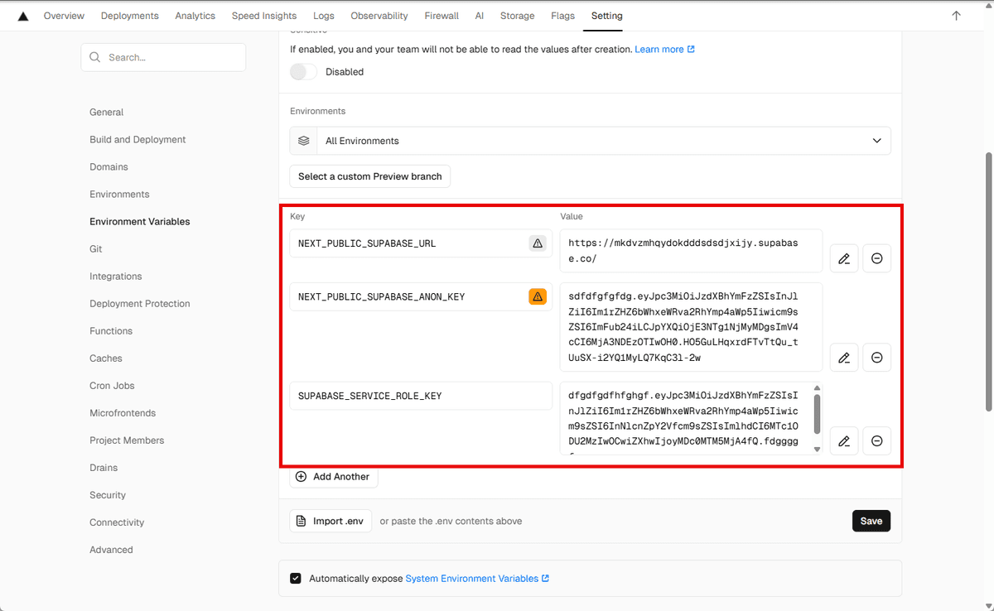Click Select a custom Preview branch
The image size is (994, 611).
point(369,176)
